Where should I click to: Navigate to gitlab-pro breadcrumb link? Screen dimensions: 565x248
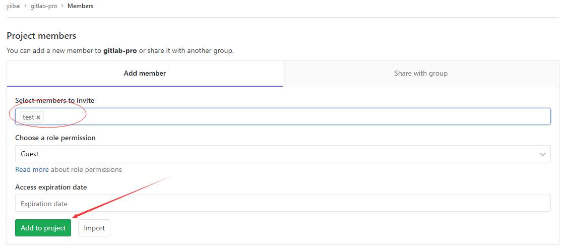[44, 6]
